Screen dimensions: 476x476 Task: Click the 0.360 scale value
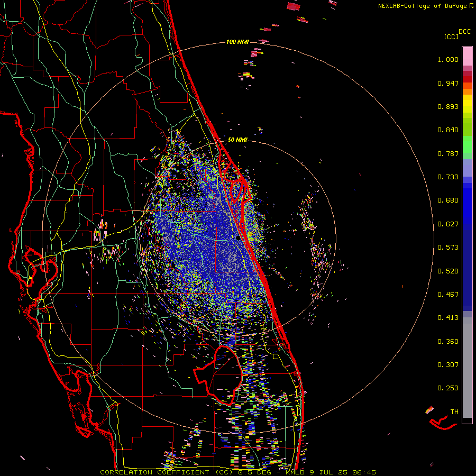pos(448,342)
